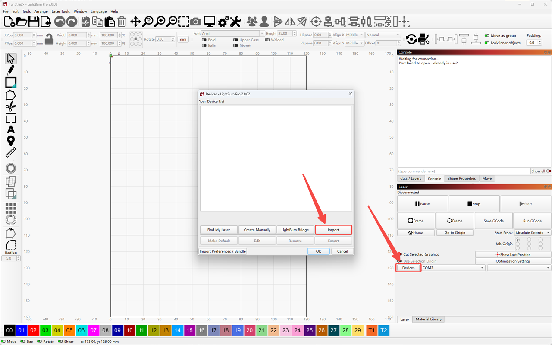Screen dimensions: 552x345
Task: Click Import in Devices dialog
Action: pos(333,230)
